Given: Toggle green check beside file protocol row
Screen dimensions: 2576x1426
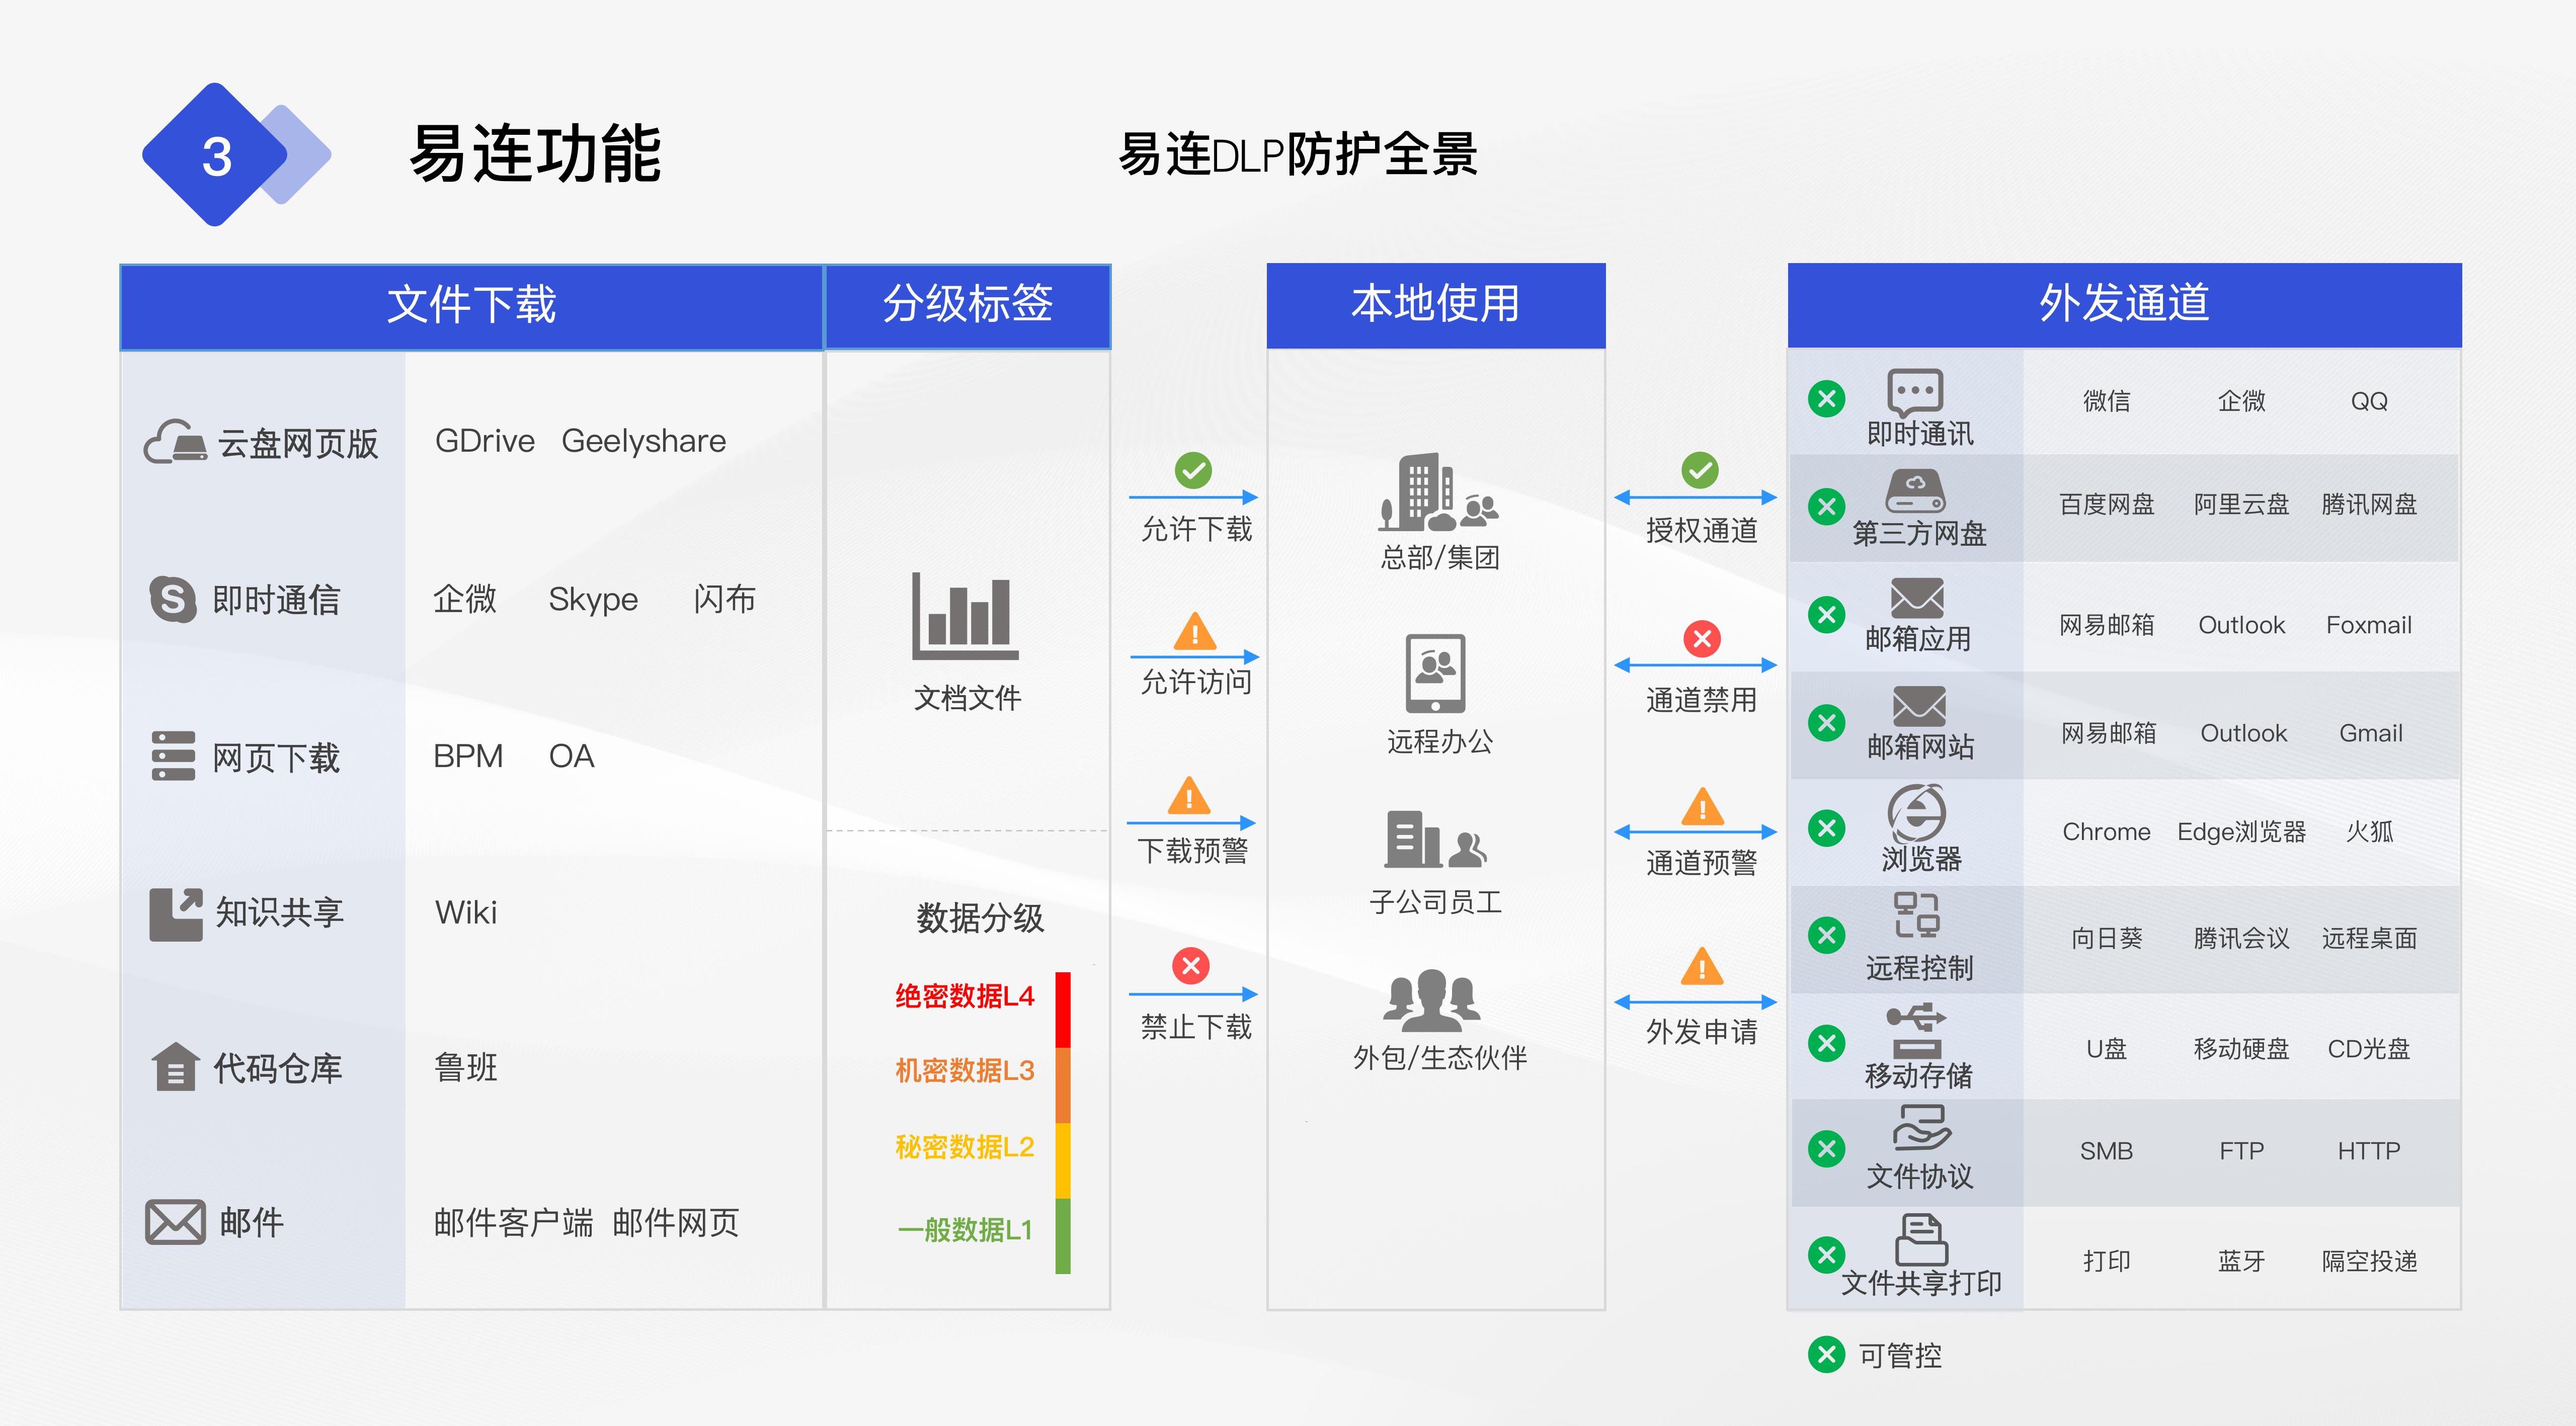Looking at the screenshot, I should pyautogui.click(x=1827, y=1148).
